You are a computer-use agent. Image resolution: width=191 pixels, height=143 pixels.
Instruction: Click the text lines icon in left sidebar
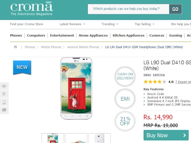point(4,94)
